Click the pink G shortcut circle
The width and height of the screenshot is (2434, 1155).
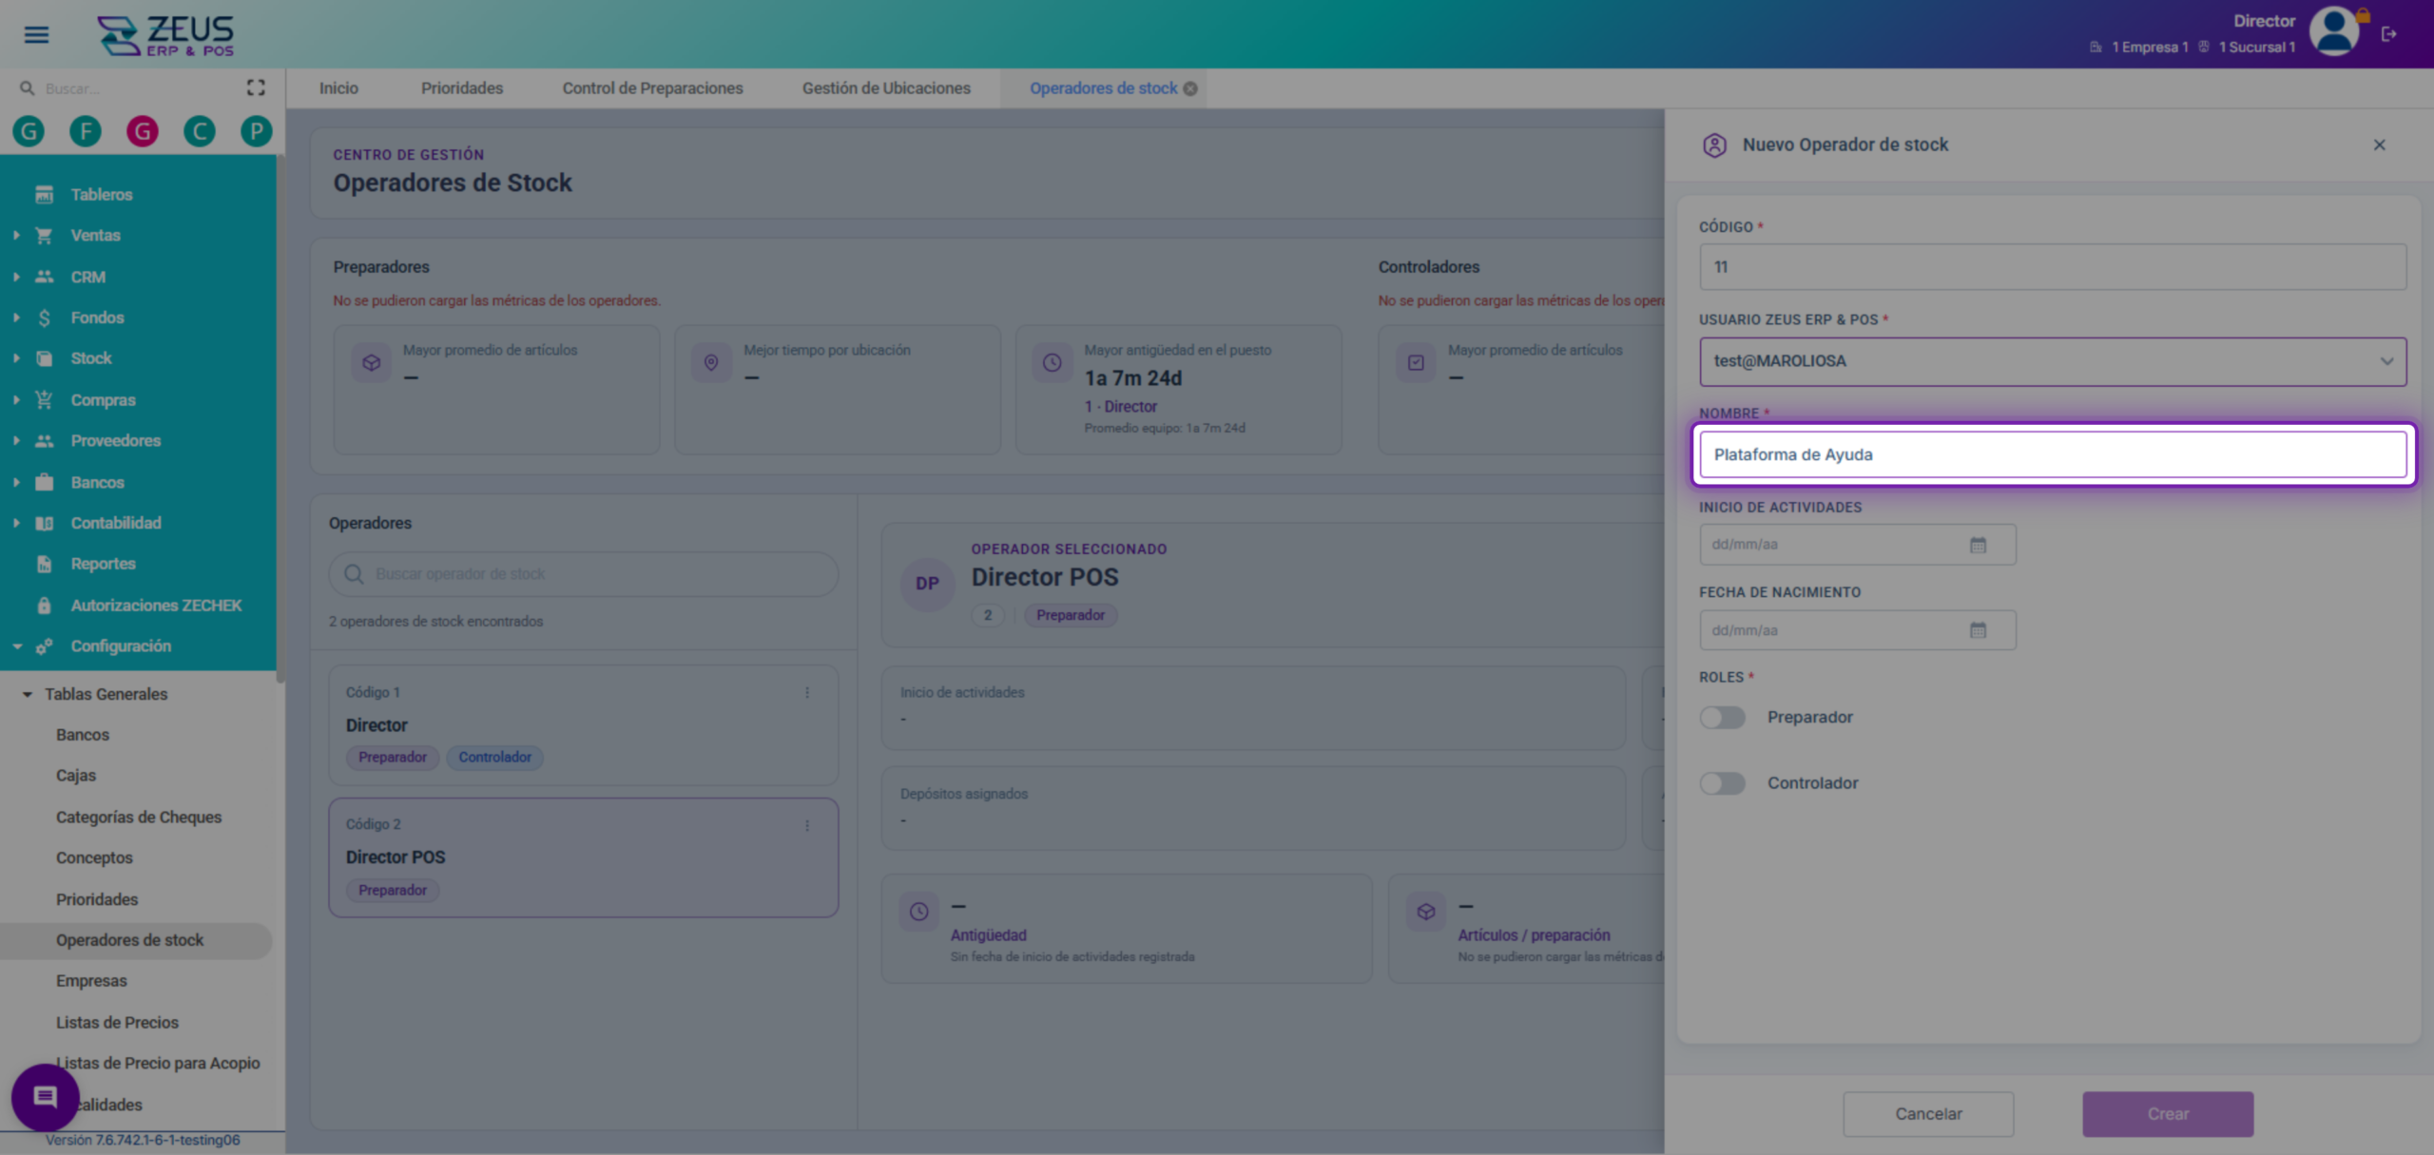point(143,131)
